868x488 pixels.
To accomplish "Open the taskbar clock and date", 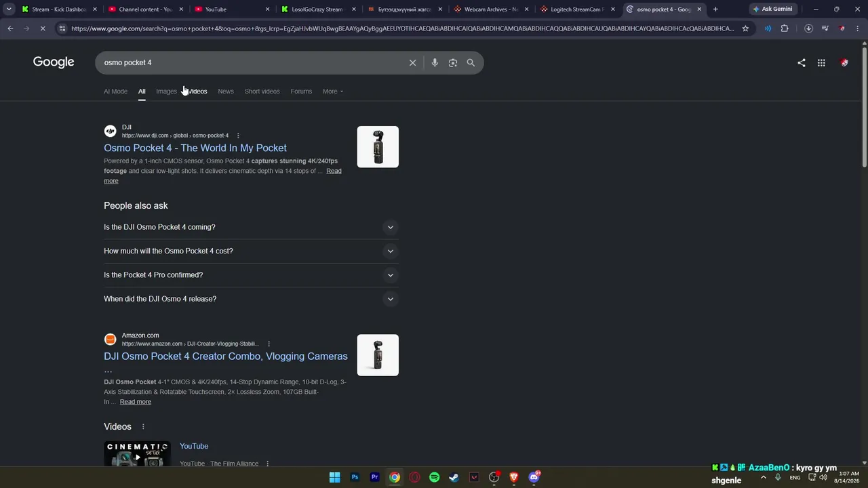I will 848,477.
